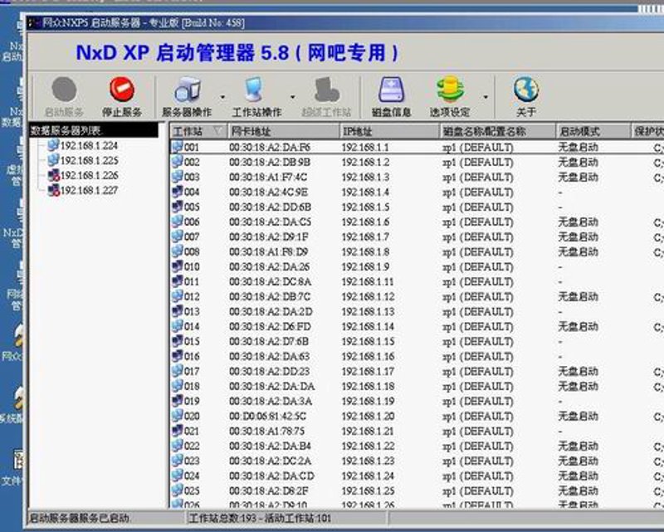Click workstation 002 computer icon
664x532 pixels.
pyautogui.click(x=177, y=161)
